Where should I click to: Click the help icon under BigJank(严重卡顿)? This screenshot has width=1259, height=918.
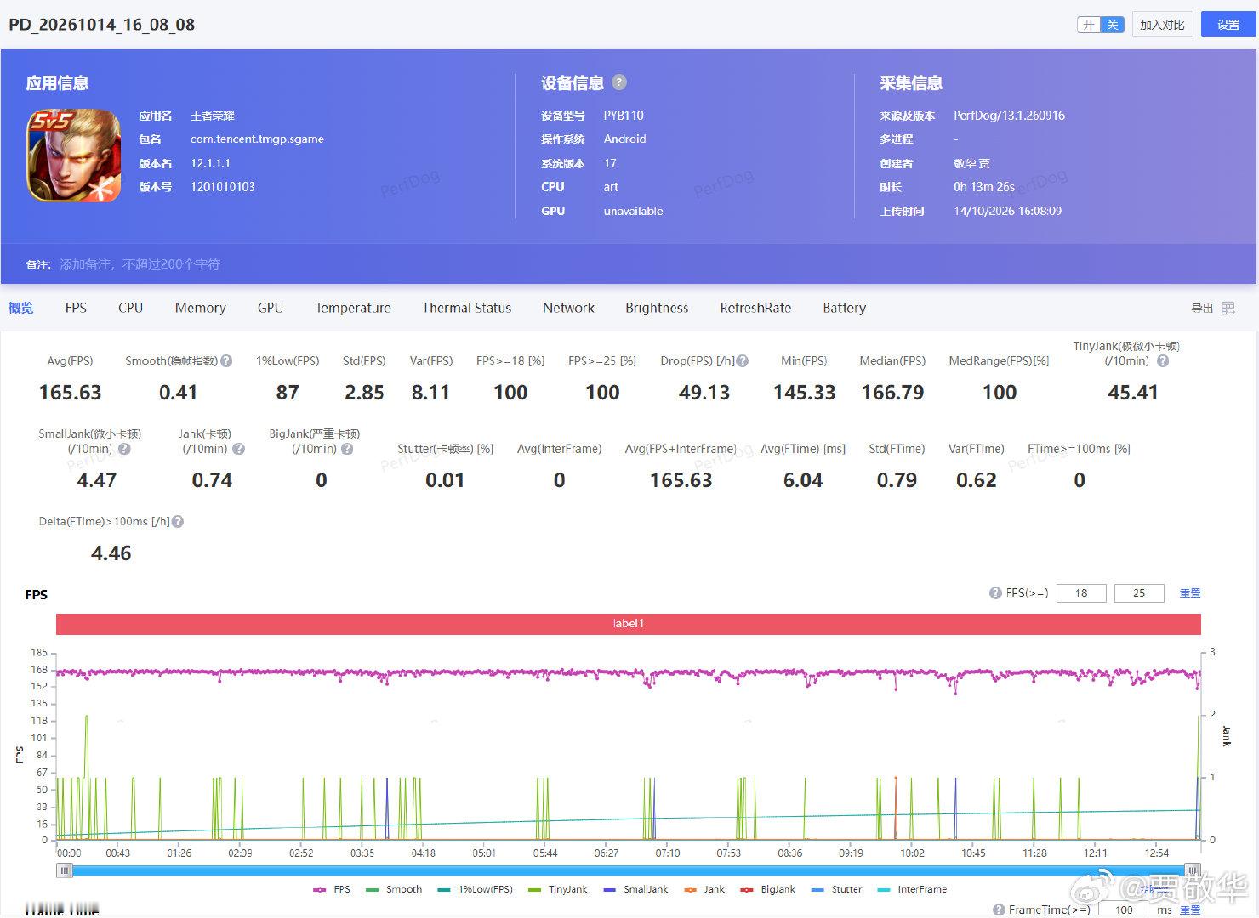[x=347, y=449]
